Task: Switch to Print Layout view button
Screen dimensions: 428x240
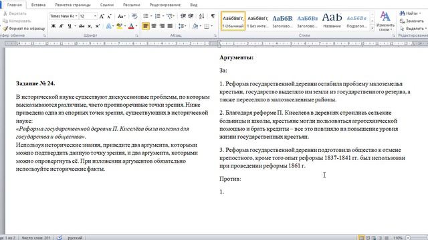Action: click(x=361, y=238)
